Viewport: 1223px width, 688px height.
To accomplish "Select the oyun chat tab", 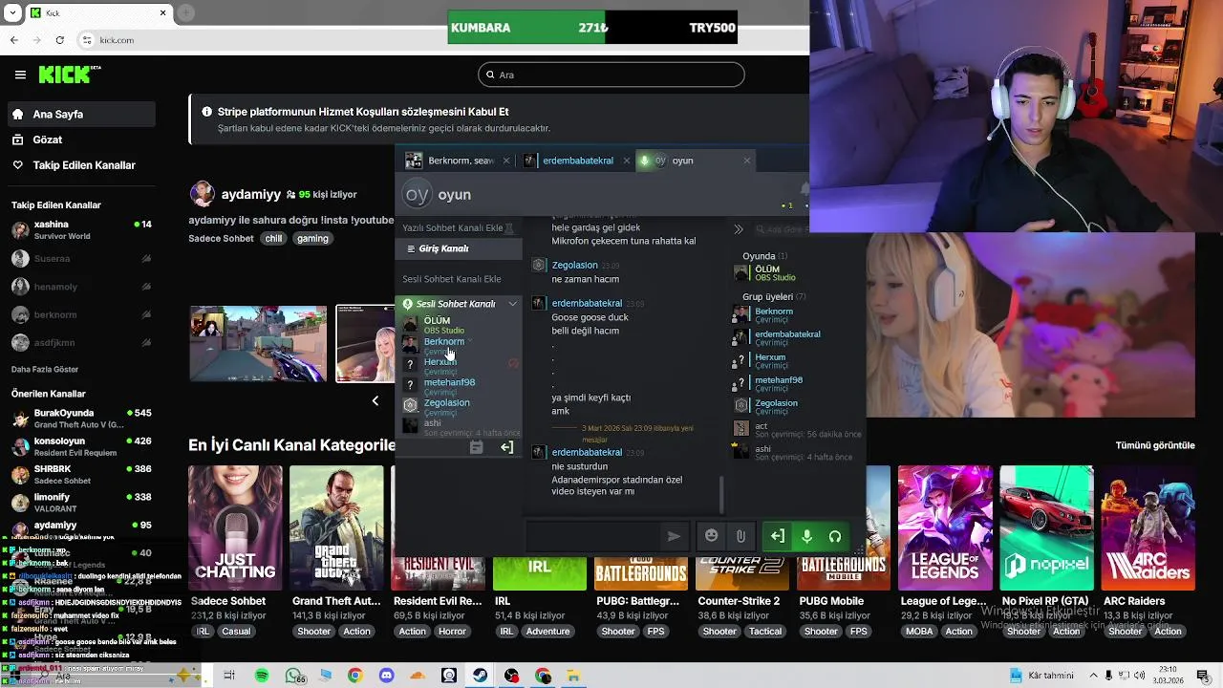I will pyautogui.click(x=696, y=161).
